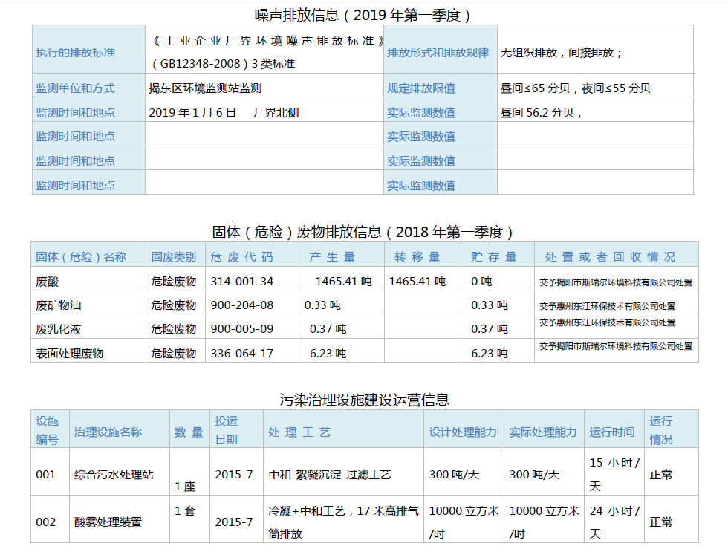
Task: Click the column header 贮存量
Action: coord(494,257)
